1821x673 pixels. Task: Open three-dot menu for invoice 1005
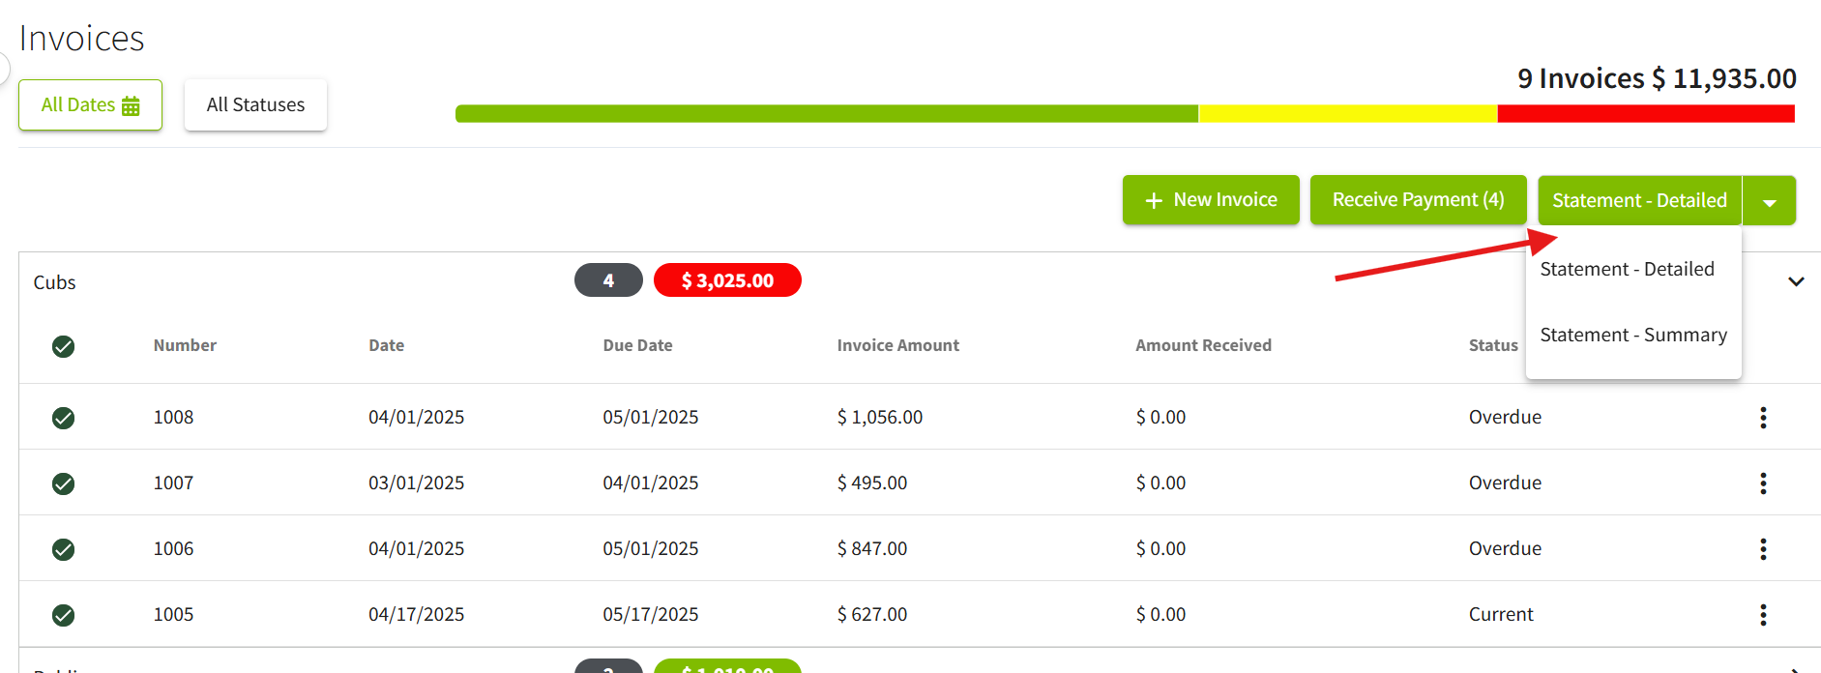[x=1762, y=615]
